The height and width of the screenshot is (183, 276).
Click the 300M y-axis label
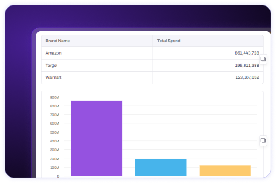[55, 150]
